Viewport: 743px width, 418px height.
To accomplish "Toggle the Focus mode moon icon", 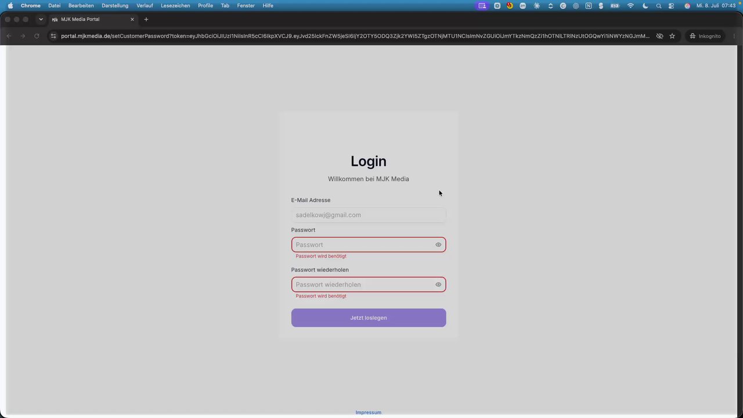I will click(x=645, y=6).
